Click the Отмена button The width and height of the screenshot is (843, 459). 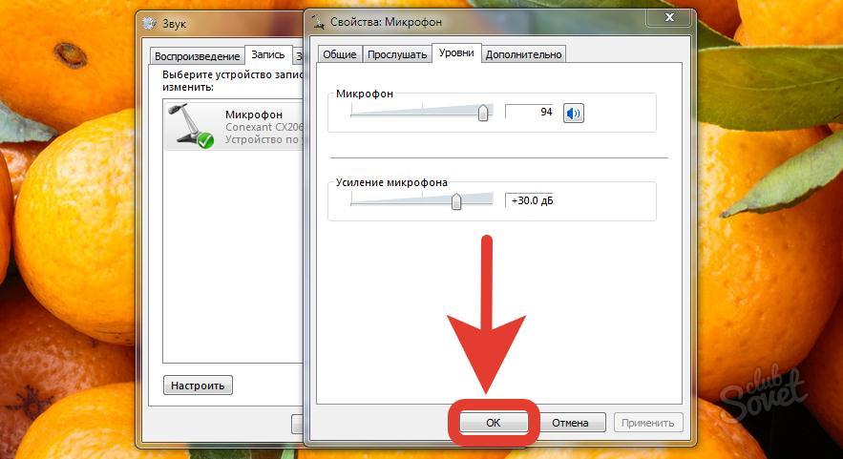pos(570,423)
